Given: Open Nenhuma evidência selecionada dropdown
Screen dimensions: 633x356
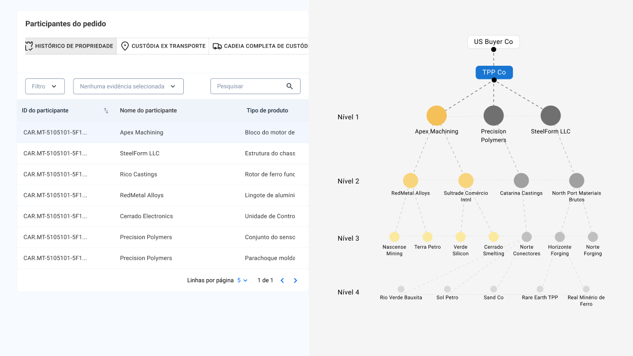Looking at the screenshot, I should coord(129,86).
